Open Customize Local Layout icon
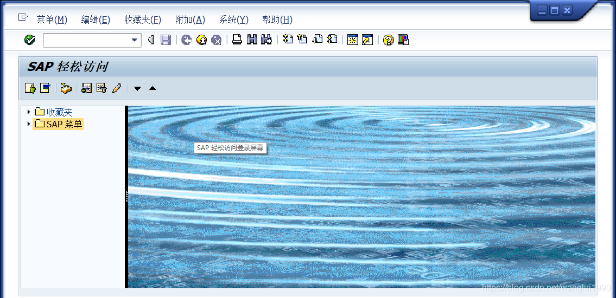Image resolution: width=616 pixels, height=298 pixels. pyautogui.click(x=403, y=40)
